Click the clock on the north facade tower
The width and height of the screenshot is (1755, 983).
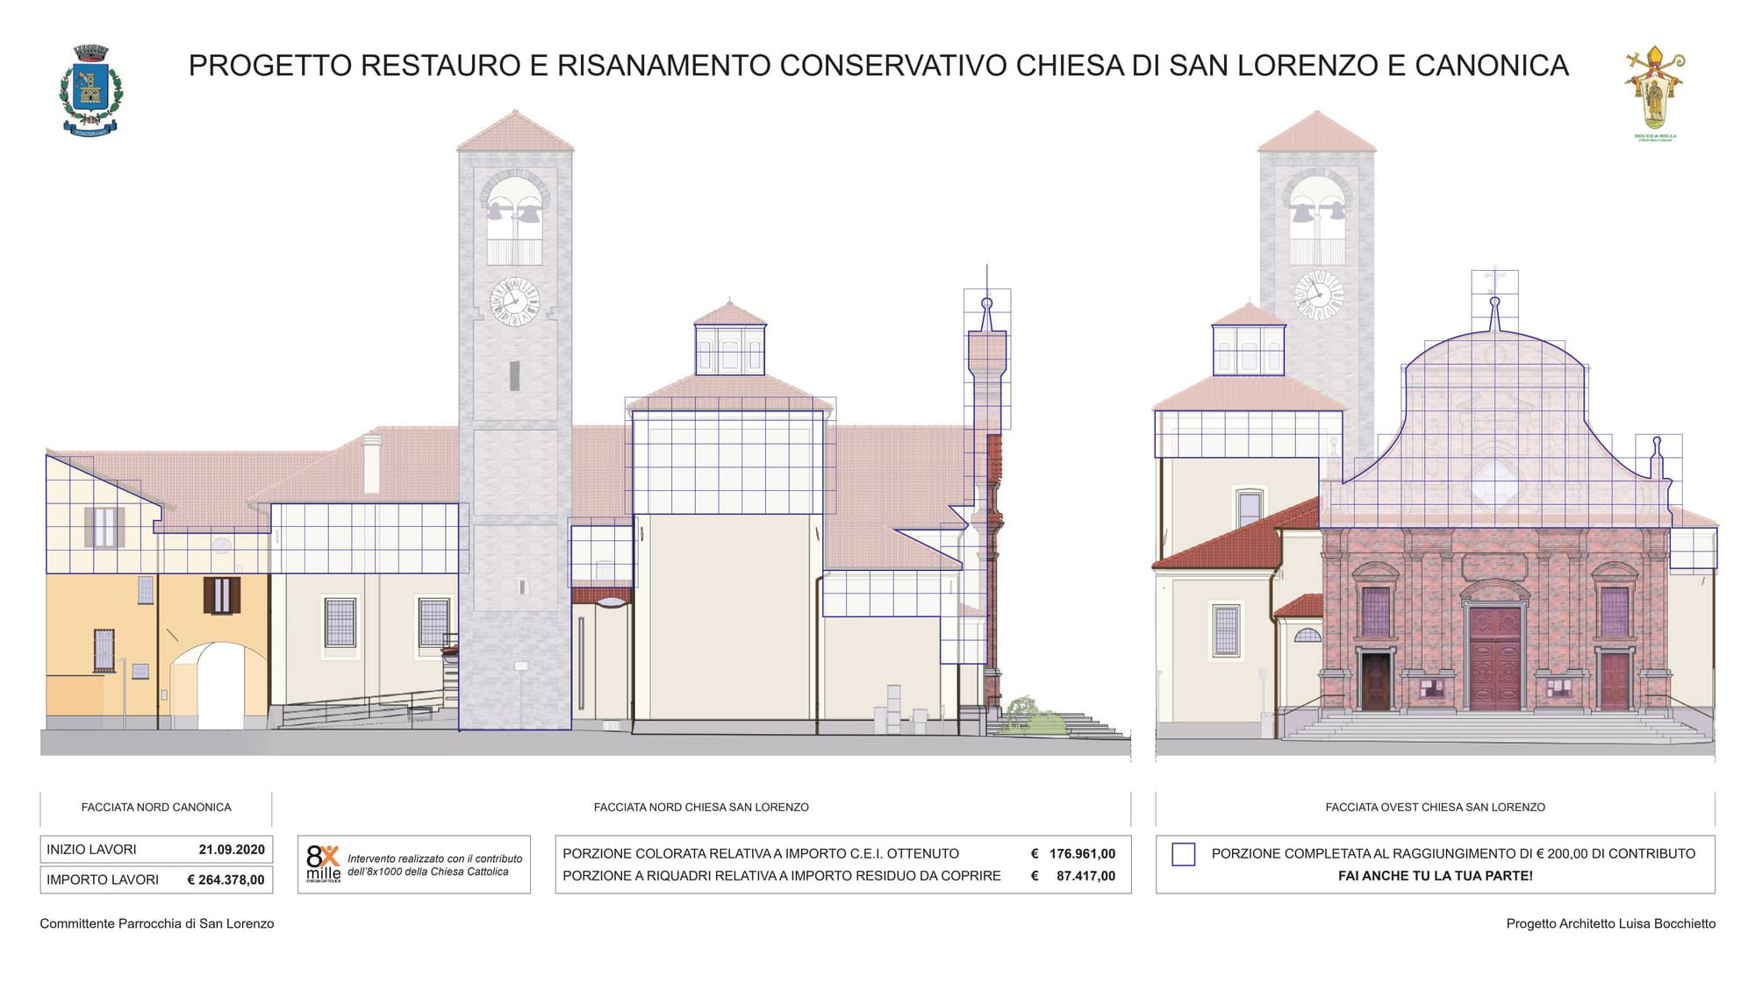click(514, 302)
